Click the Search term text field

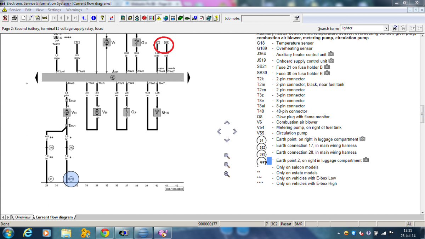362,28
